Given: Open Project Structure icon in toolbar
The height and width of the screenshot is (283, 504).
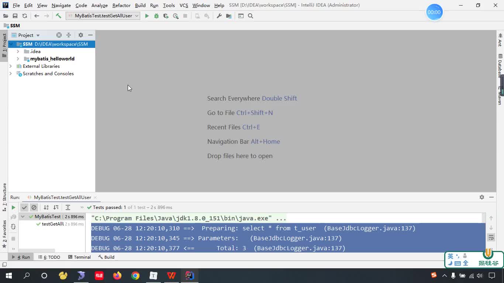Looking at the screenshot, I should pyautogui.click(x=229, y=16).
